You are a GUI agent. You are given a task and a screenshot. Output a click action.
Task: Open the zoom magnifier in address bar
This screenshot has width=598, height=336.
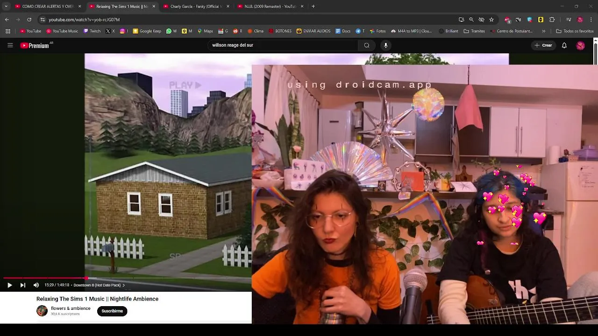(471, 20)
